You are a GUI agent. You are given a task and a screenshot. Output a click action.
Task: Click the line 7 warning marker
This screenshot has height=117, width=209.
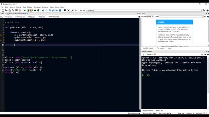[x=1, y=35]
